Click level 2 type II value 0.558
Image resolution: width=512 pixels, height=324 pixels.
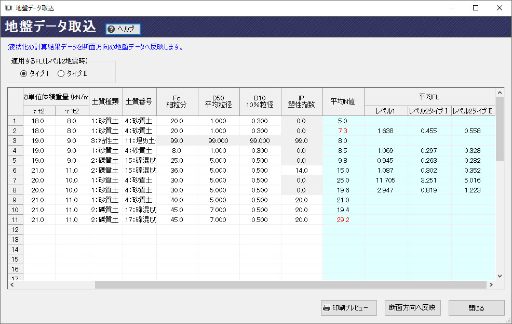pyautogui.click(x=473, y=131)
